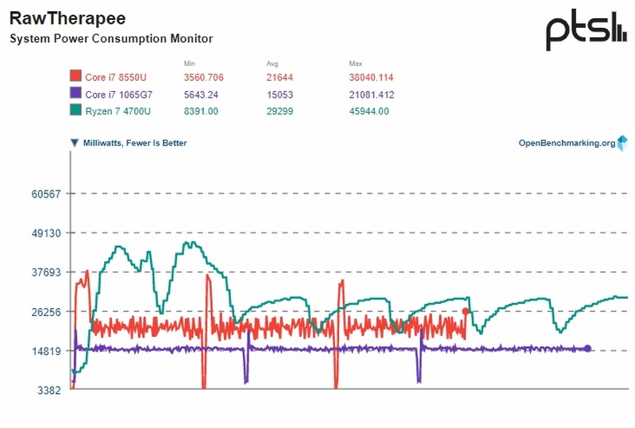Select the Ryzen 7 4700U legend label

[x=117, y=111]
